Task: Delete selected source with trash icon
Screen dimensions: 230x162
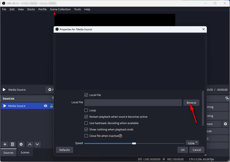Action: (12, 144)
